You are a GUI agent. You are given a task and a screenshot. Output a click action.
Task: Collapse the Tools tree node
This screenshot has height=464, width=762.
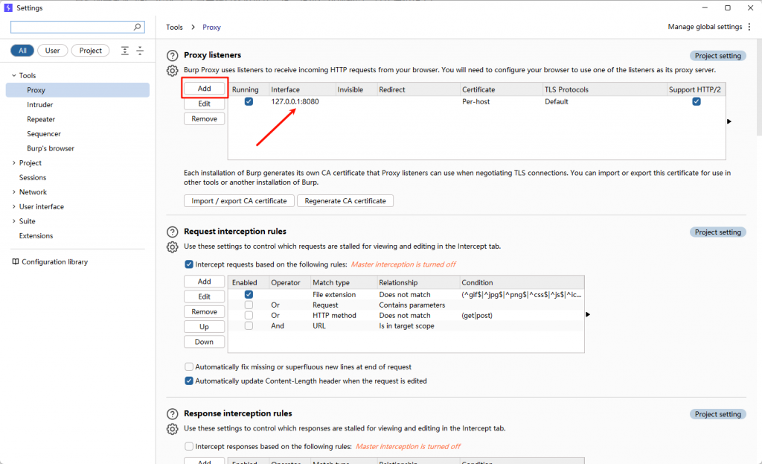click(x=13, y=75)
